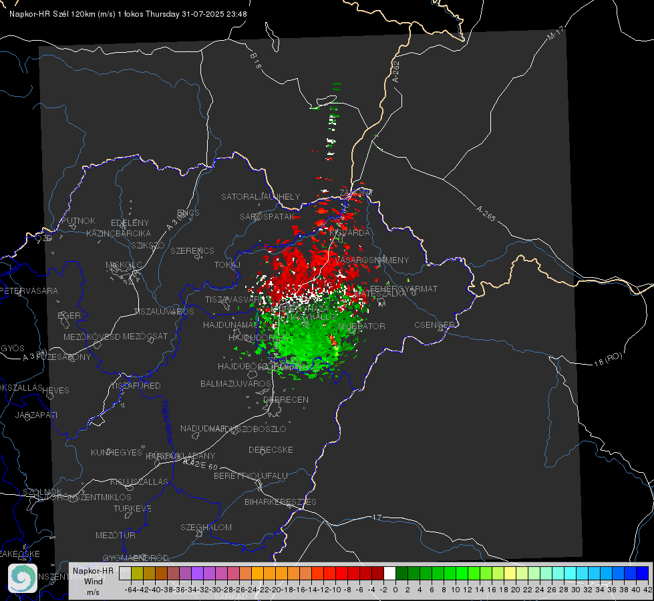Select the '18 (RO)' road label
Viewport: 654px width, 601px height.
(608, 359)
